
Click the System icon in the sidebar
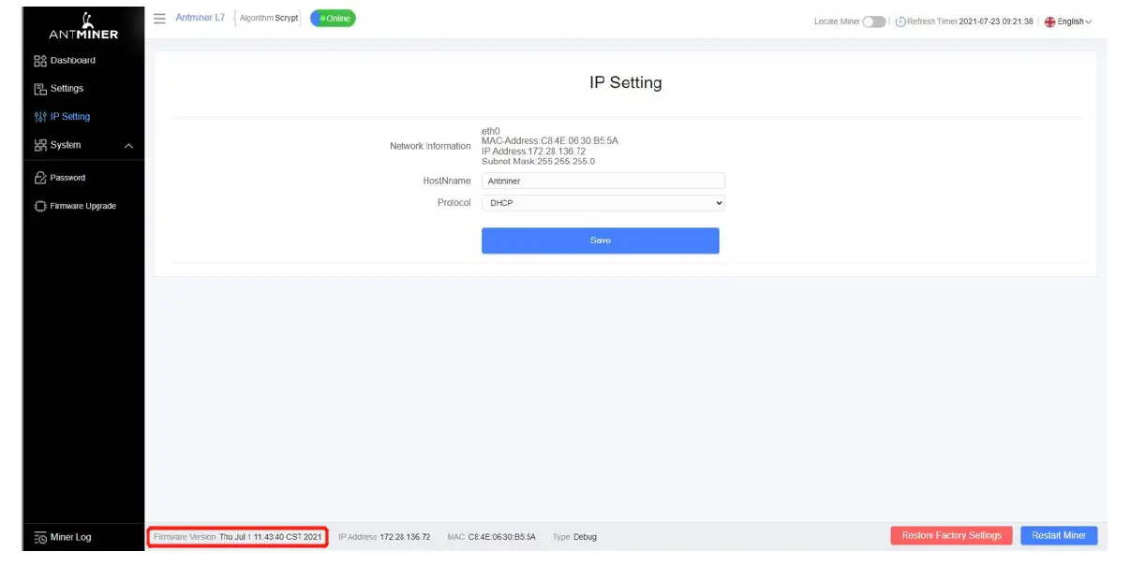39,145
